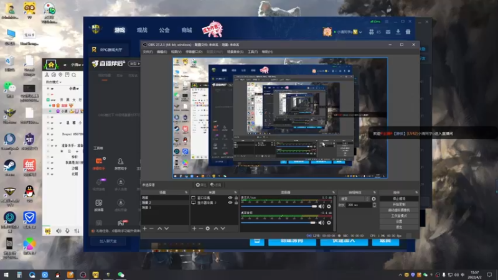Image resolution: width=498 pixels, height=280 pixels.
Task: Open the 渐变 transition dropdown
Action: click(x=354, y=198)
